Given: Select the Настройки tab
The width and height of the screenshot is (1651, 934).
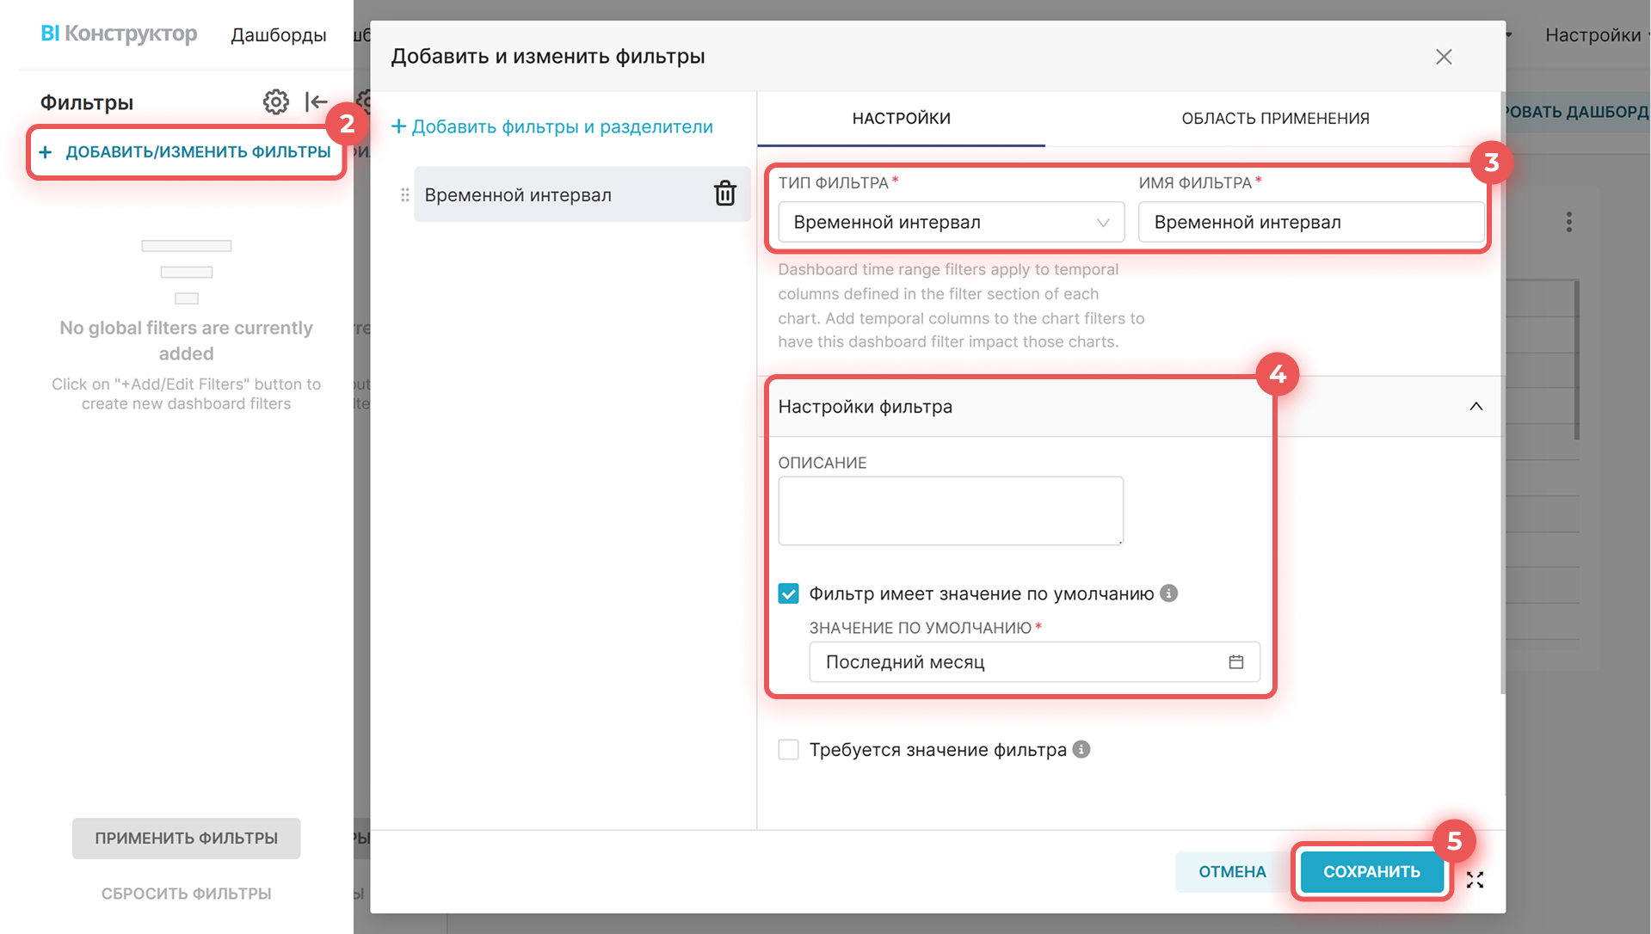Looking at the screenshot, I should tap(901, 119).
